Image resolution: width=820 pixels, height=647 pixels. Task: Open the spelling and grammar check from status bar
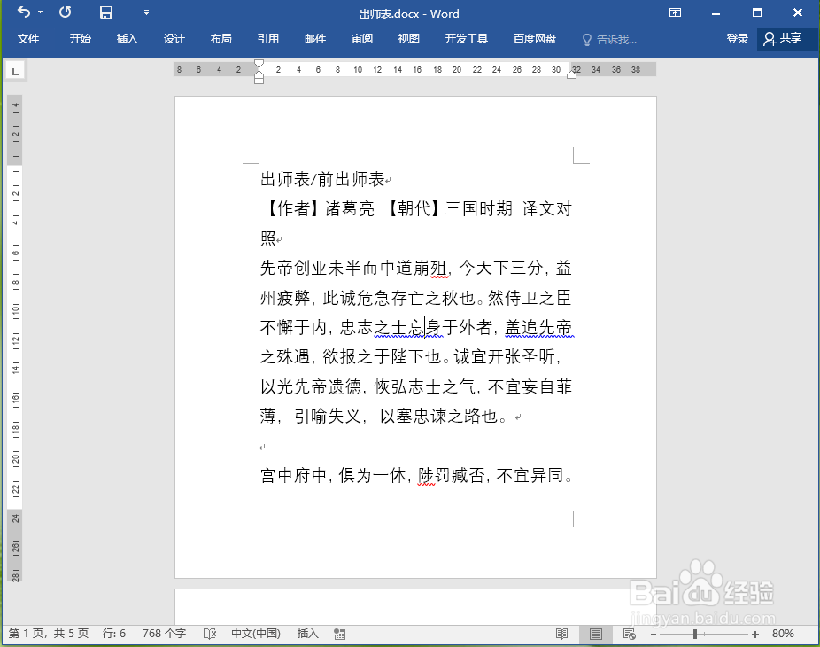point(211,634)
